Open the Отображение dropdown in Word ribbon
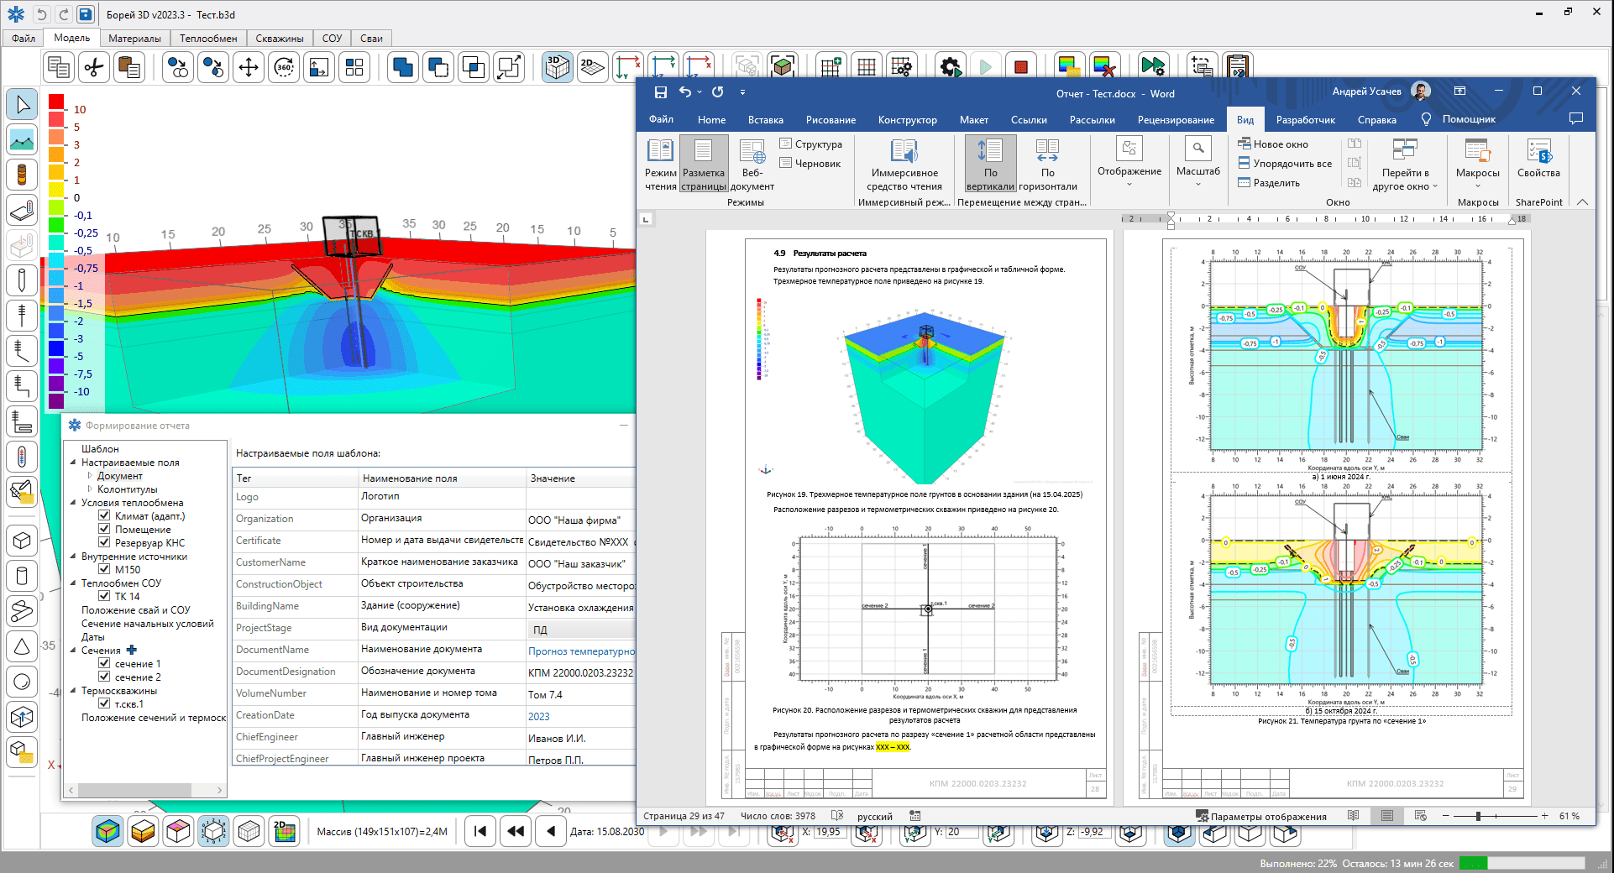The height and width of the screenshot is (873, 1614). 1129,162
